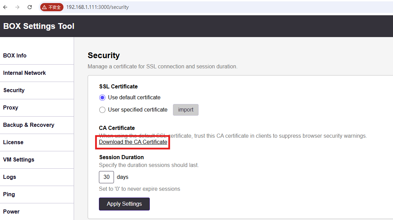Click the not-secure warning badge
This screenshot has width=393, height=220.
pos(52,7)
